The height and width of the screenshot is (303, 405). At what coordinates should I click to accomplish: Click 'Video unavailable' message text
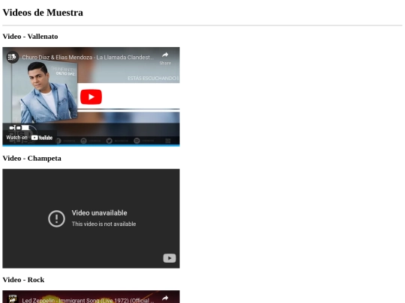coord(100,212)
